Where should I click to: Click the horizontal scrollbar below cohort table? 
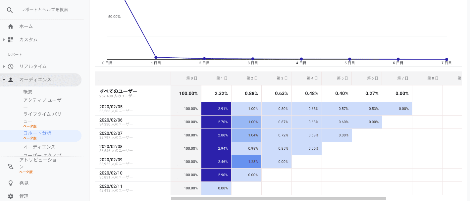coord(278,199)
